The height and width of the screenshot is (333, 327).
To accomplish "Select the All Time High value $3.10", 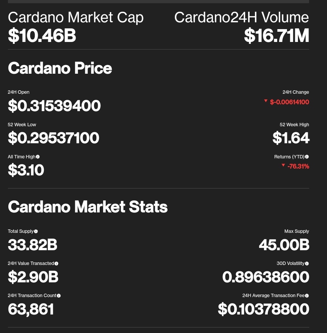I will pyautogui.click(x=26, y=170).
